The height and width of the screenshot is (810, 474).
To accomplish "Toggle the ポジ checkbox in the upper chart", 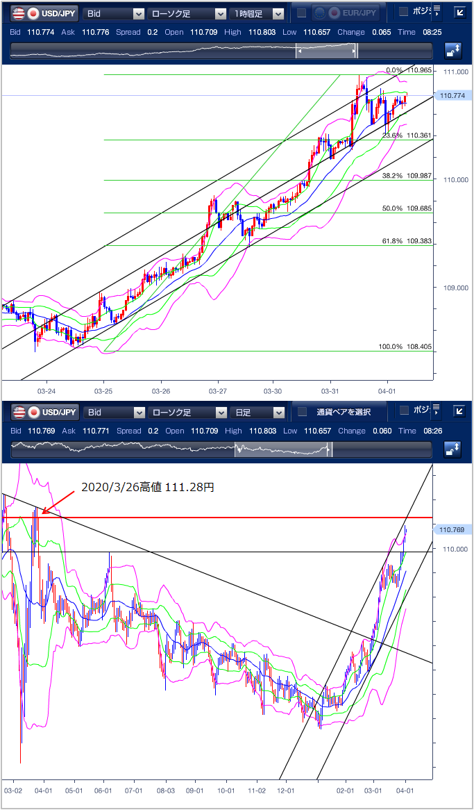I will point(403,13).
